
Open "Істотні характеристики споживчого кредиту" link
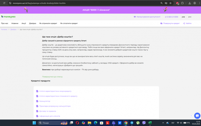click(58, 96)
